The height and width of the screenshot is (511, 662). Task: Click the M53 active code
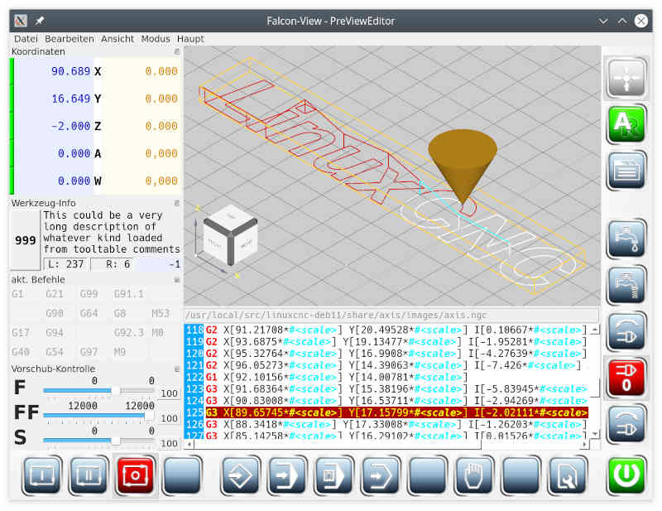pos(161,313)
